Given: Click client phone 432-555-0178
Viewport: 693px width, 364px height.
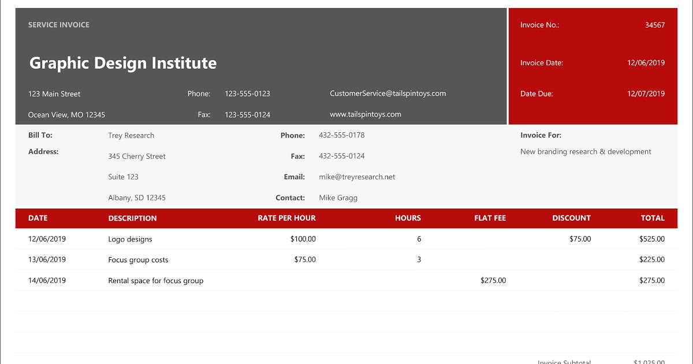Looking at the screenshot, I should [x=341, y=135].
